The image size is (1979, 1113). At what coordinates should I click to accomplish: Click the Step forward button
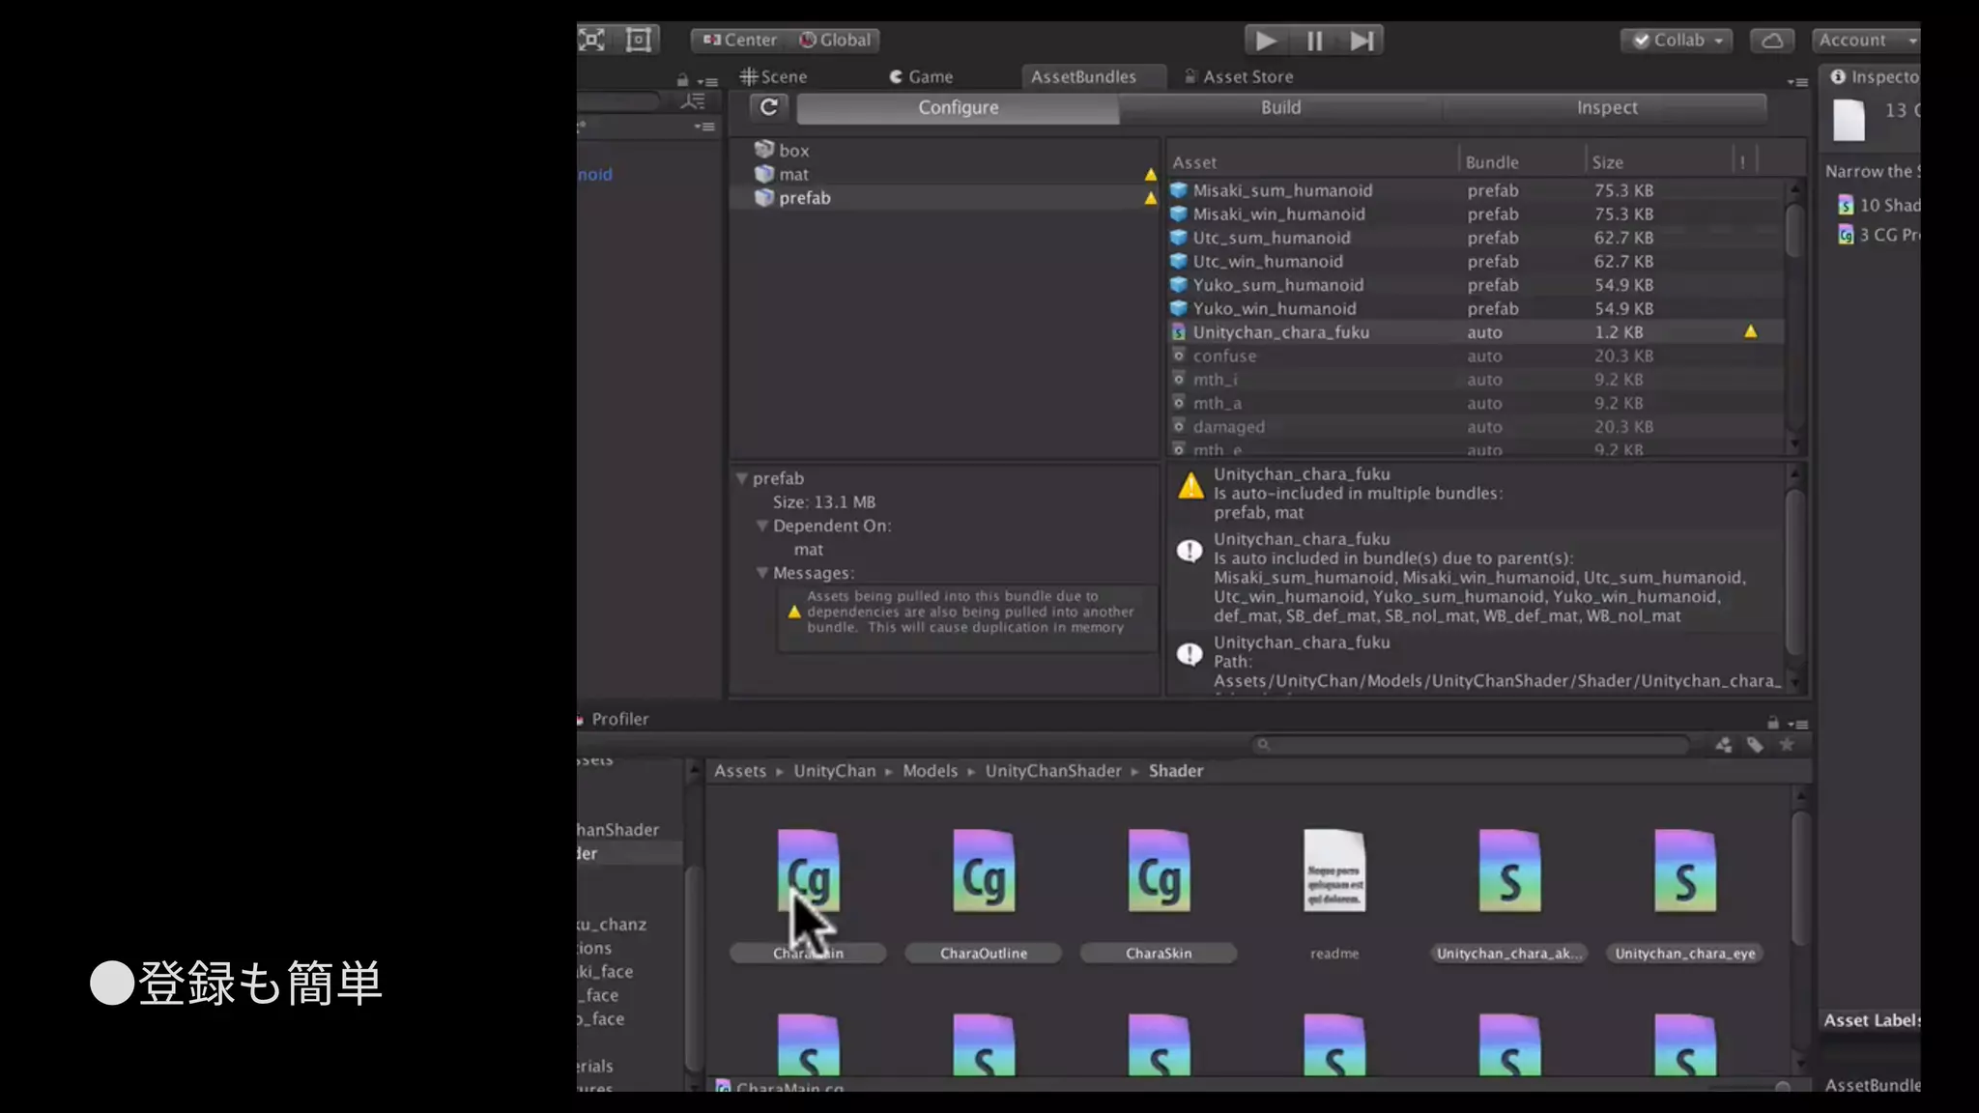pos(1362,41)
